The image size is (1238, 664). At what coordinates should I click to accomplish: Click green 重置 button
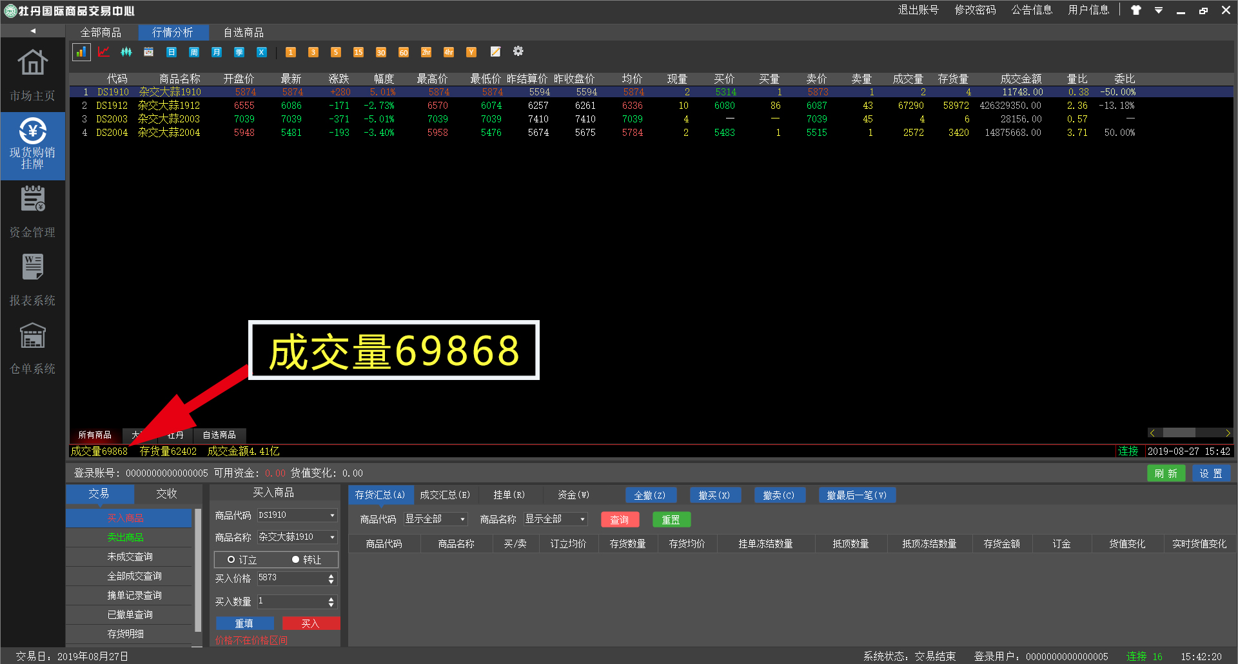671,520
